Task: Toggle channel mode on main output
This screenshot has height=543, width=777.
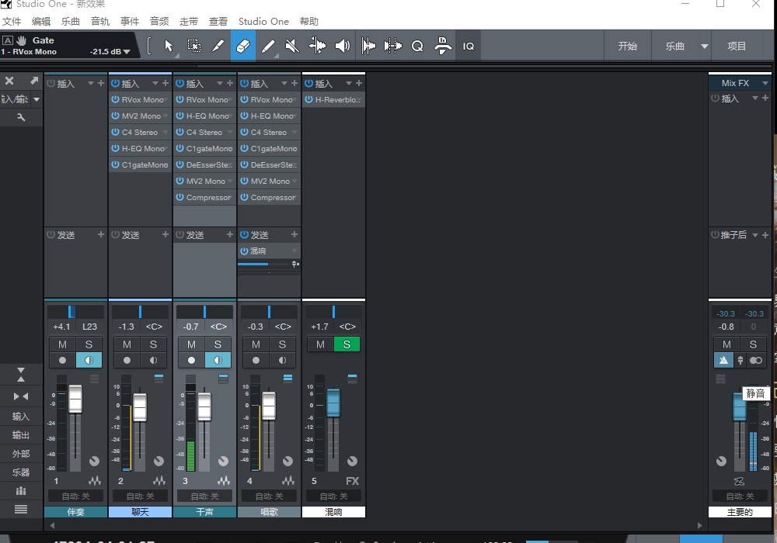Action: [x=756, y=360]
